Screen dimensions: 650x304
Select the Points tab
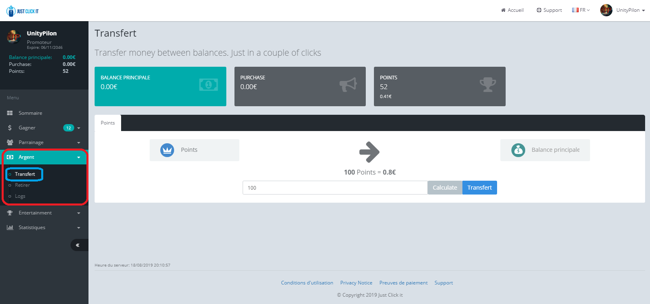(108, 123)
